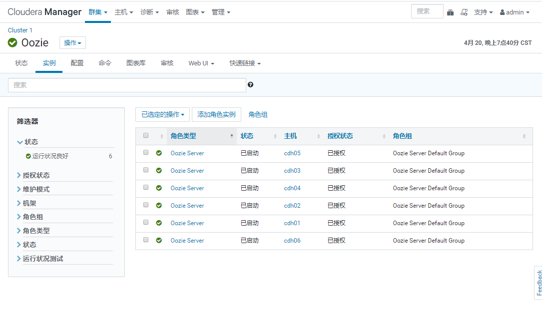Click the parcel gift icon in top bar
542x322 pixels.
[x=450, y=12]
